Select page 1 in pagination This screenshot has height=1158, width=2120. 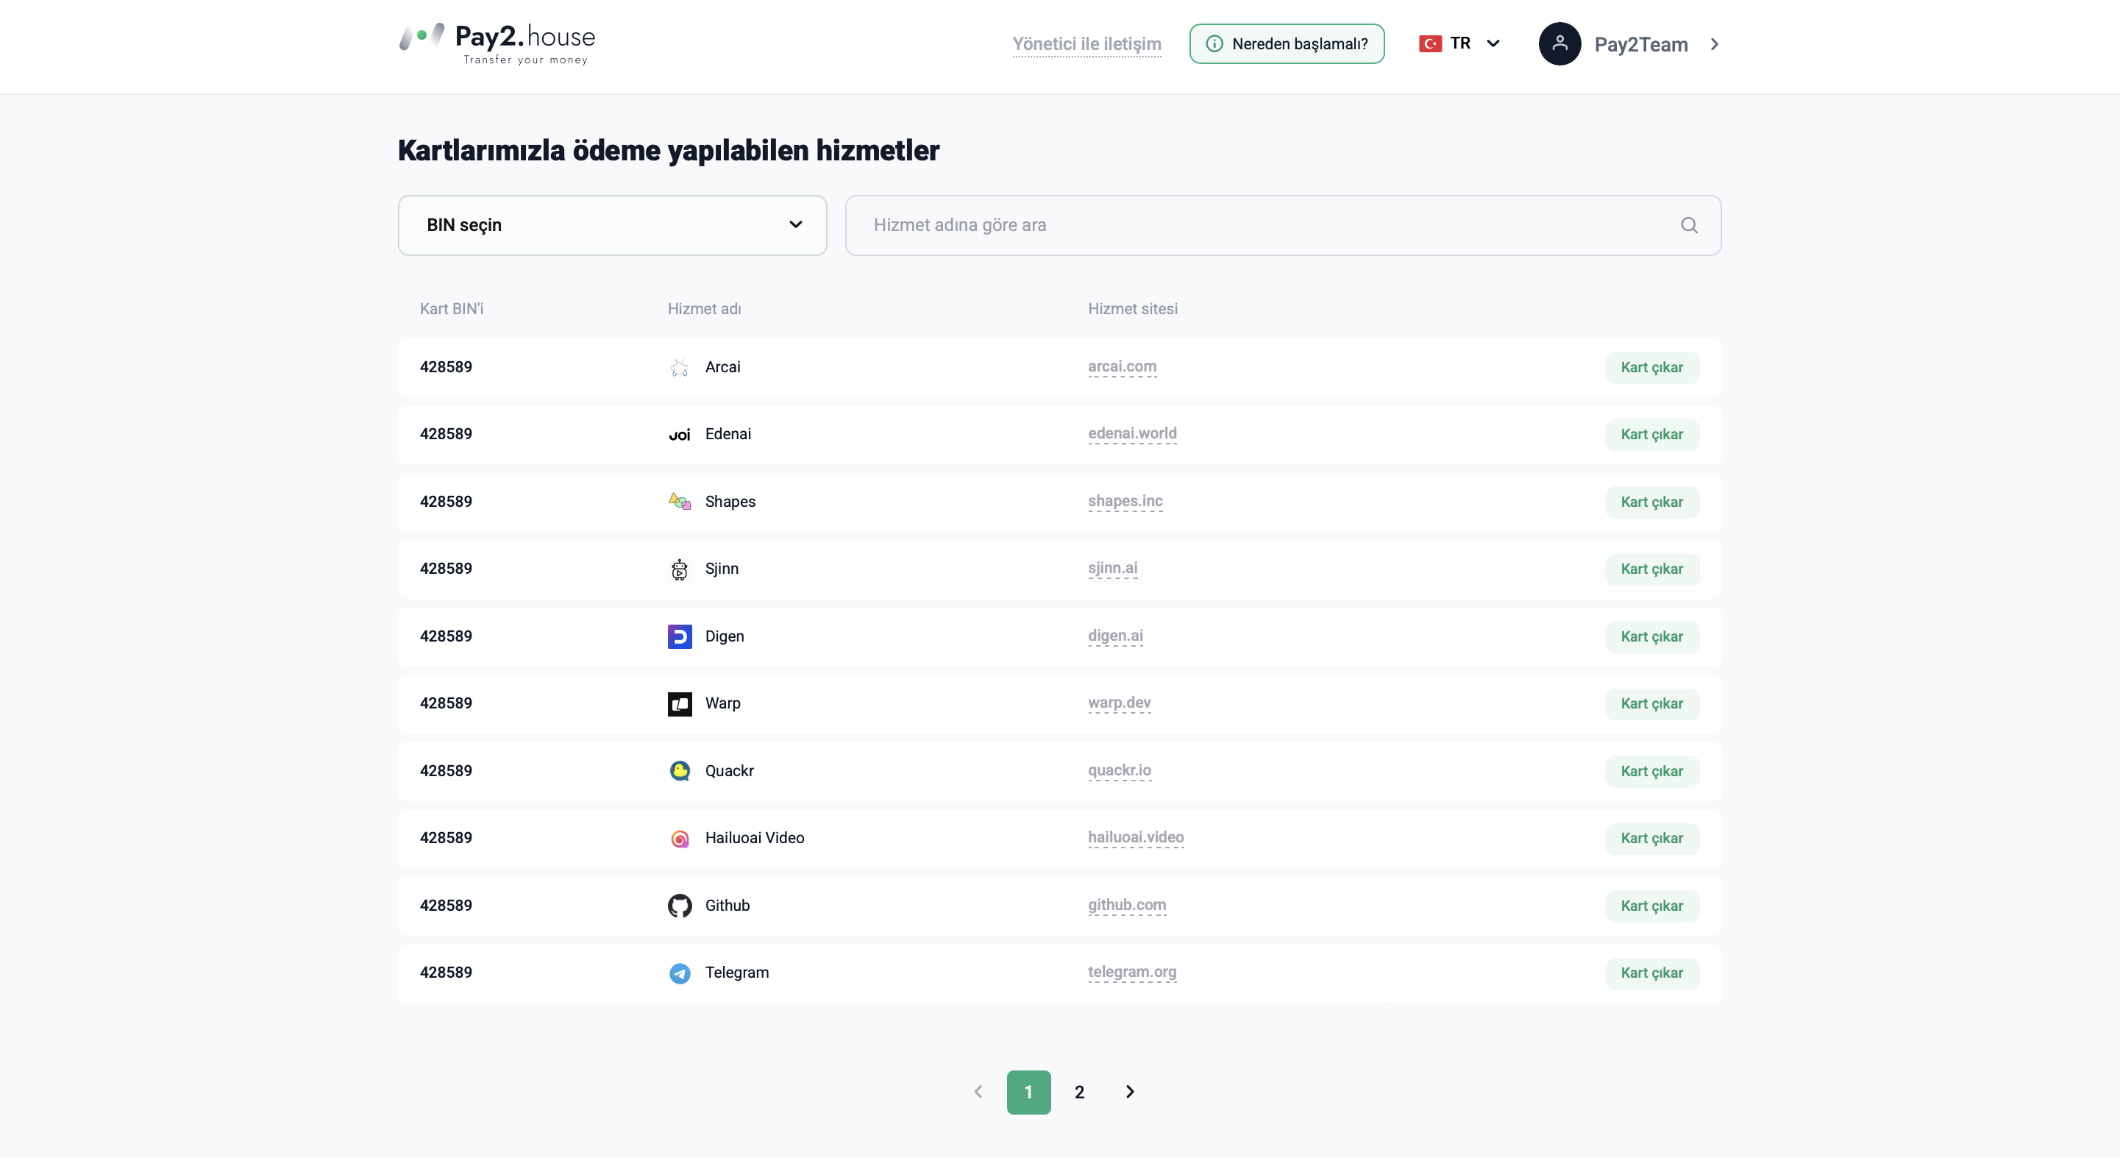(1028, 1093)
